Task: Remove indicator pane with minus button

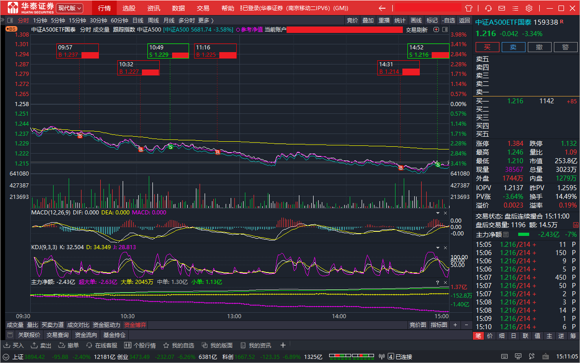Action: (x=466, y=325)
